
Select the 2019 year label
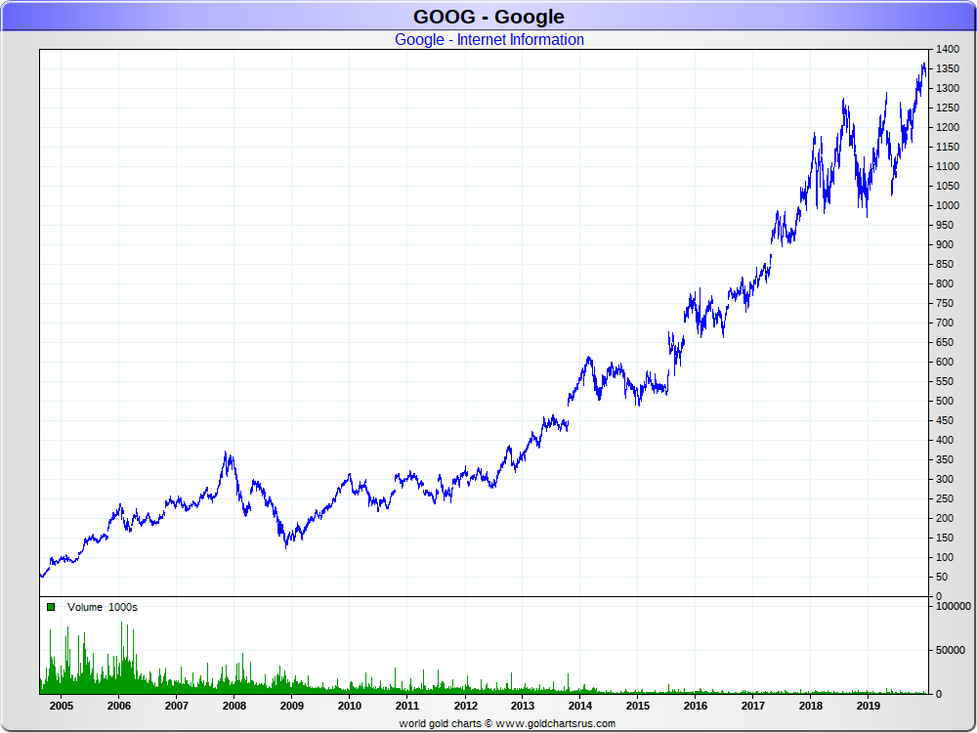pos(868,706)
